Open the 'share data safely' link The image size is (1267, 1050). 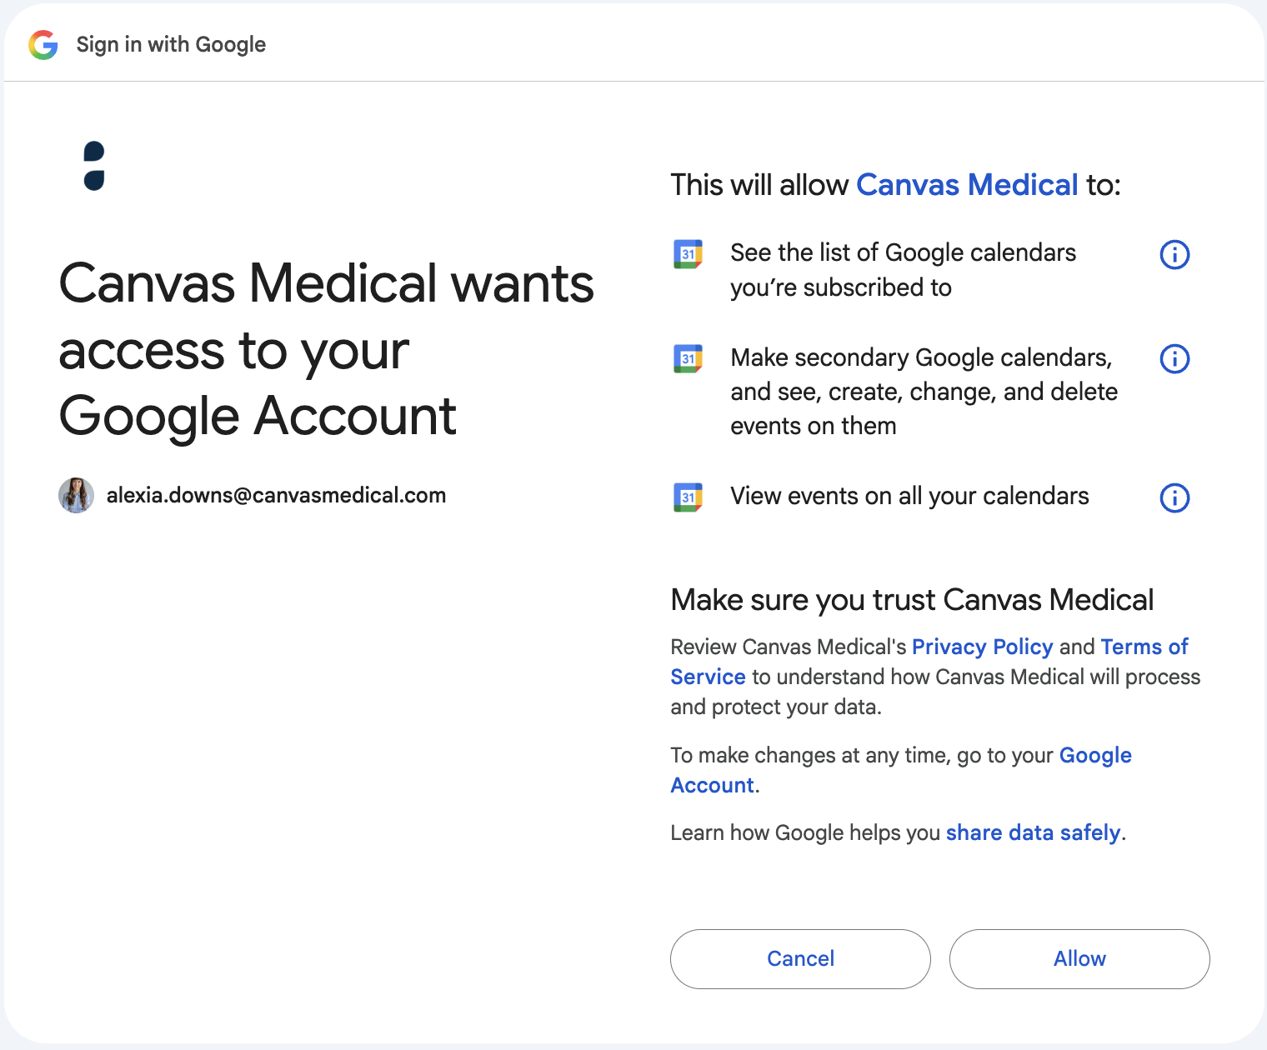(1033, 832)
